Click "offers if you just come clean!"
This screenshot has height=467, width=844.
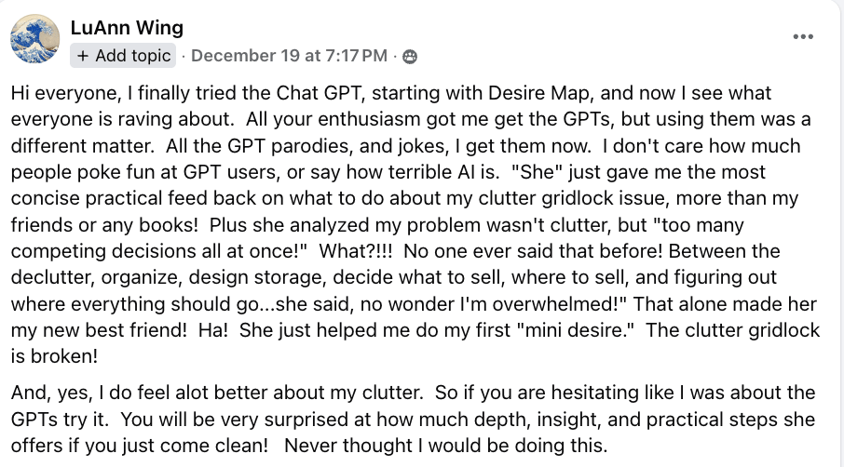pos(140,446)
